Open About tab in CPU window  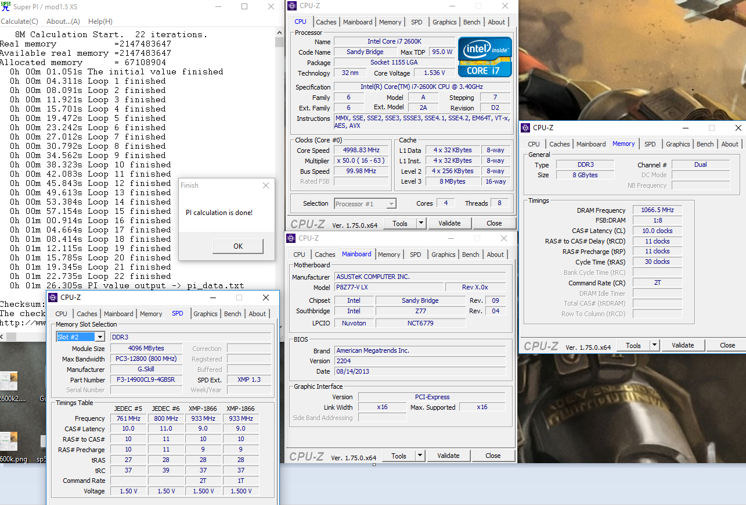pyautogui.click(x=496, y=22)
